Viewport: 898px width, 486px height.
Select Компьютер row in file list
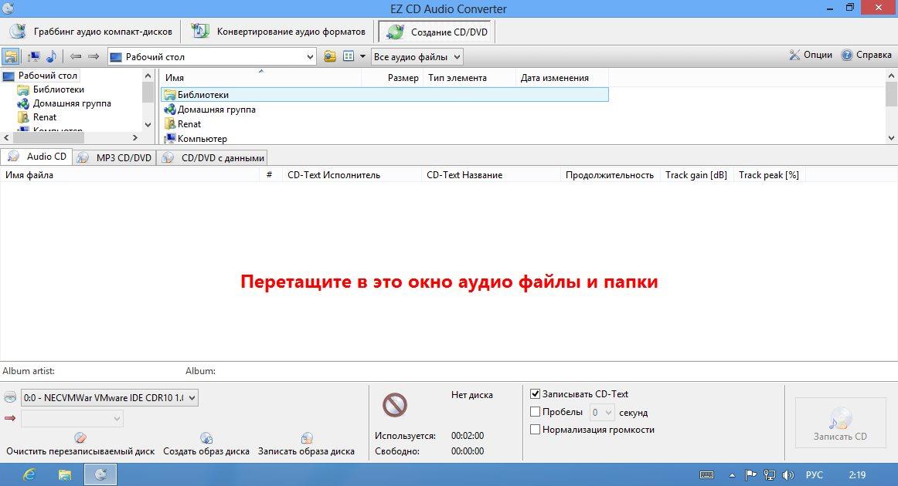pyautogui.click(x=384, y=138)
